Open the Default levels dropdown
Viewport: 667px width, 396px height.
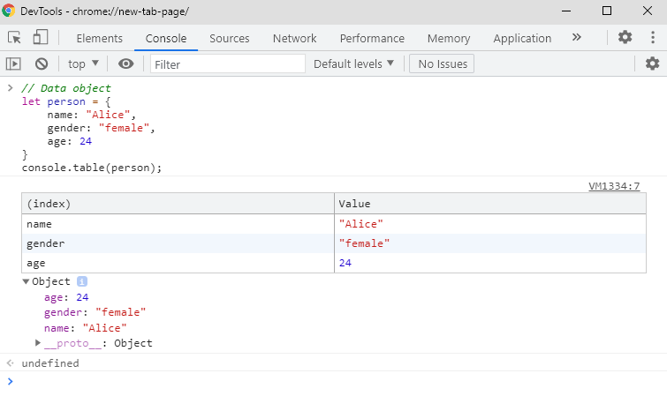click(353, 64)
